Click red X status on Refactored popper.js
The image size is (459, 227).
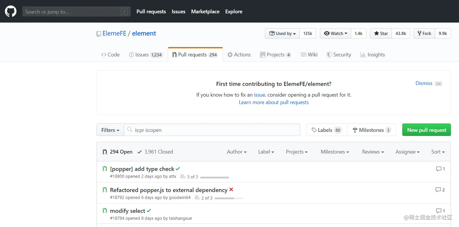pyautogui.click(x=231, y=190)
